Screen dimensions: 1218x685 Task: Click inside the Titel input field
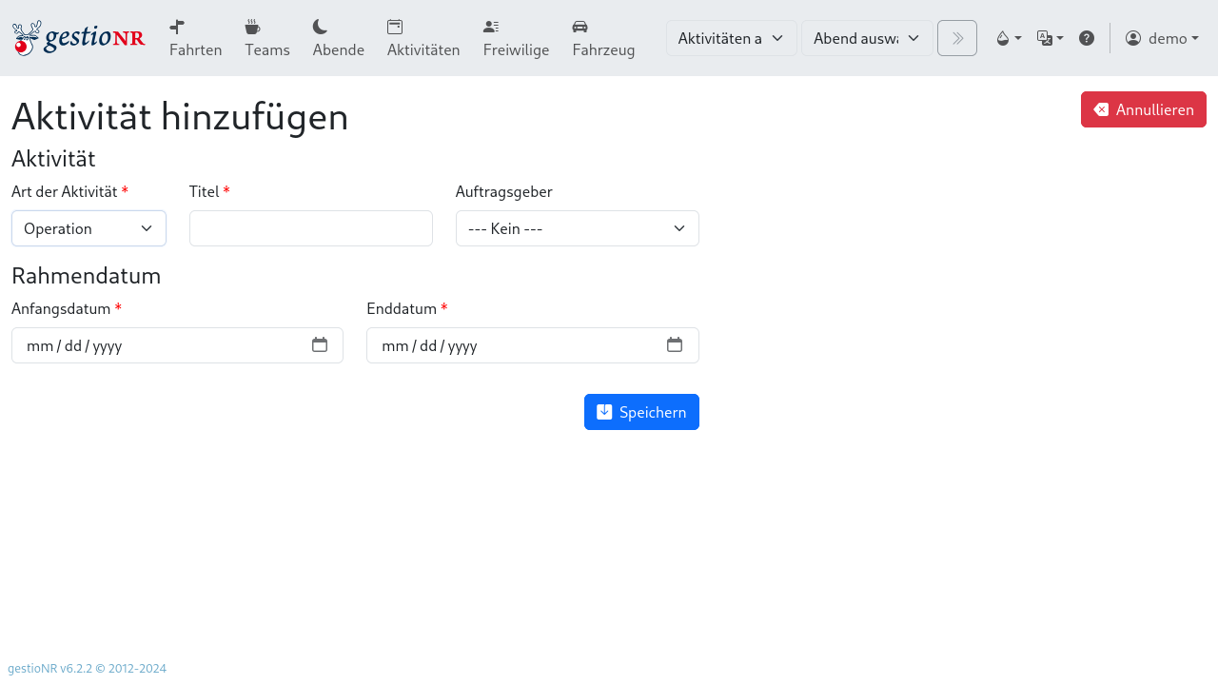click(x=310, y=228)
